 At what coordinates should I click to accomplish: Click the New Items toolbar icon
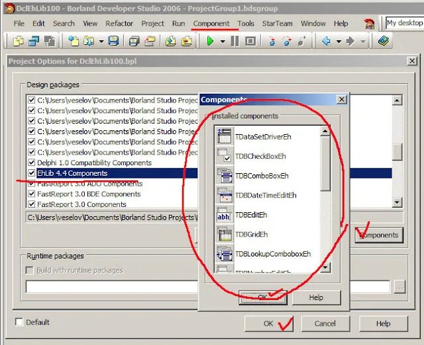coord(19,41)
